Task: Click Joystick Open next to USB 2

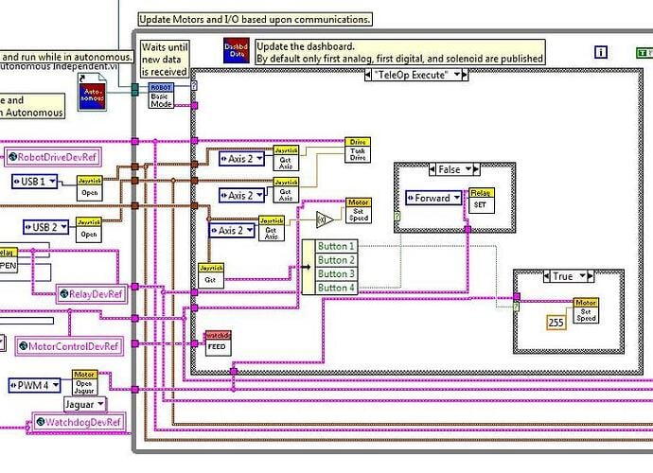Action: click(89, 230)
